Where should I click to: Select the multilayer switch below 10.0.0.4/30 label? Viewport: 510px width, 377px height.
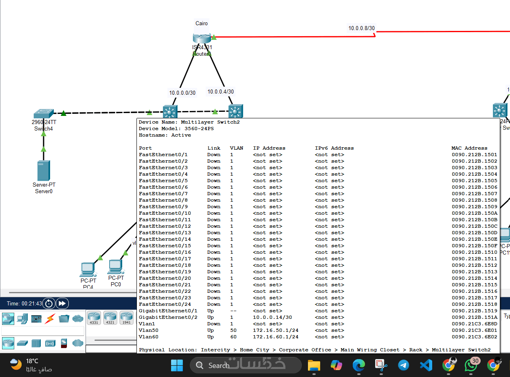point(235,111)
